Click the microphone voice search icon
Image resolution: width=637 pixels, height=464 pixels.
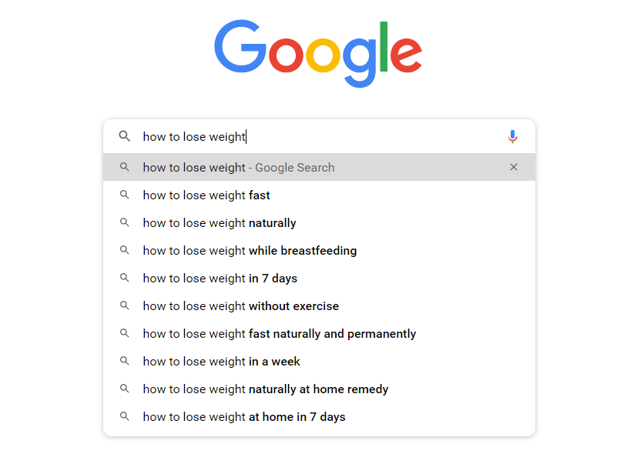point(512,136)
